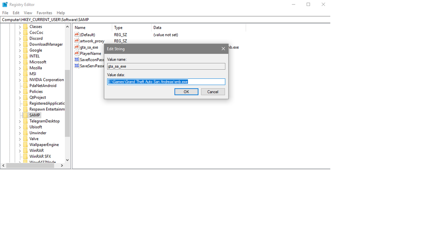The height and width of the screenshot is (252, 448).
Task: Click the tree scroll left arrow
Action: 3,166
